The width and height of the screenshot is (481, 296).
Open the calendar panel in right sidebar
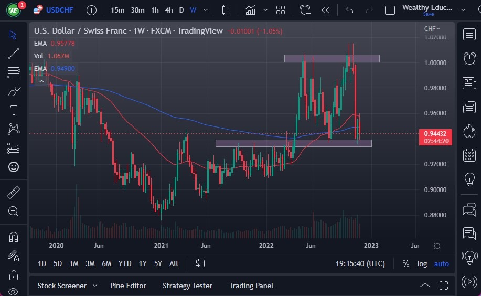(x=469, y=155)
